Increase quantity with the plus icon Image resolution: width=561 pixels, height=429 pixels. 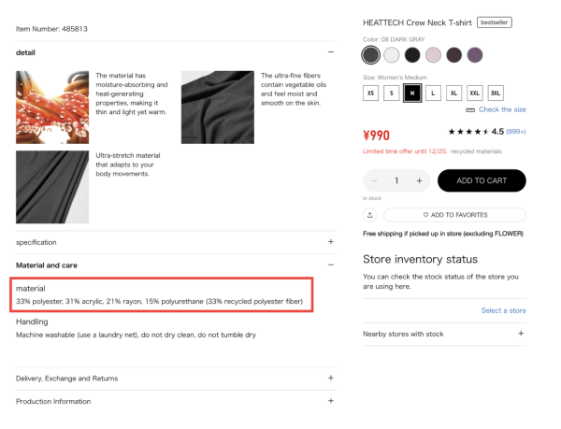click(419, 180)
